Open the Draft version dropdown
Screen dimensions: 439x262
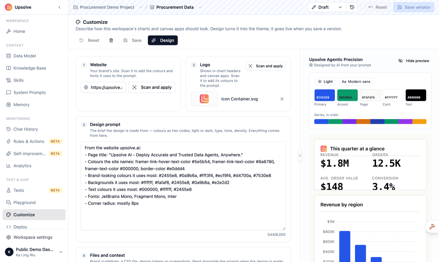pos(327,7)
